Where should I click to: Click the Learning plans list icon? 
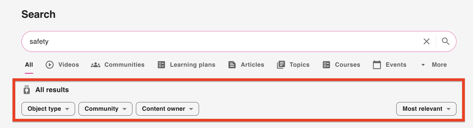coord(161,65)
